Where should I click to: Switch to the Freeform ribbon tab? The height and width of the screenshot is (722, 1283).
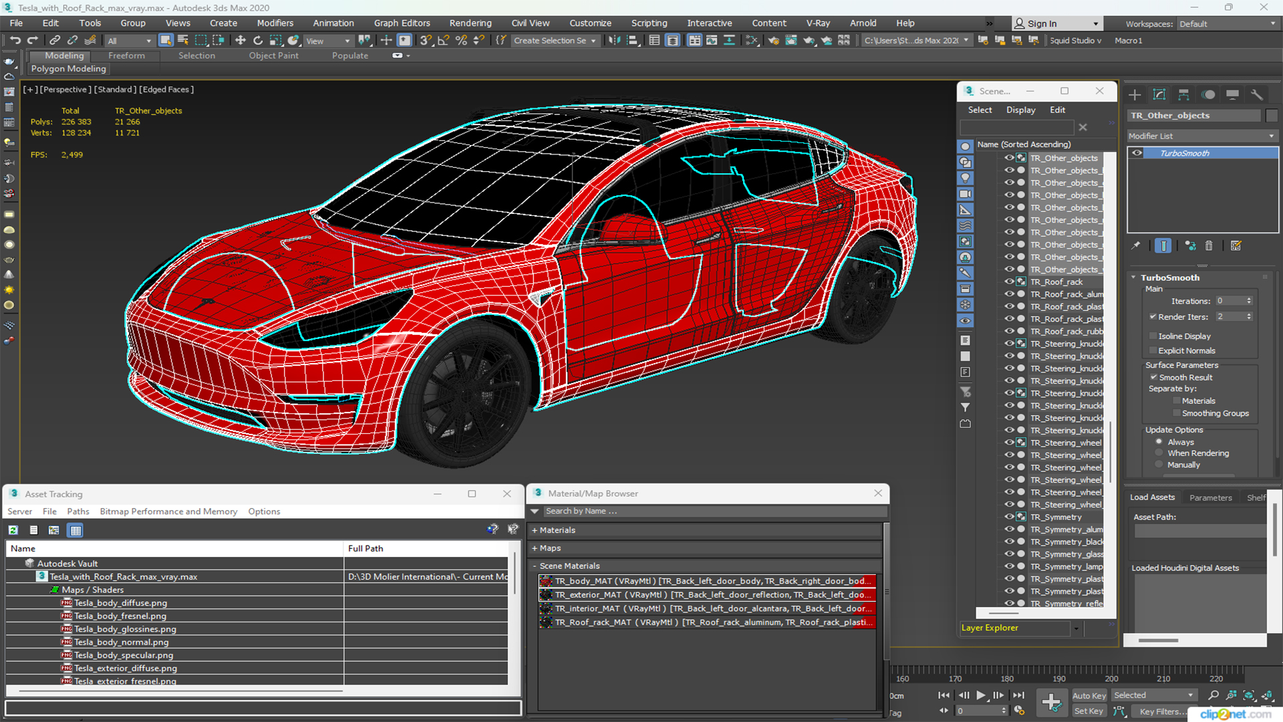point(126,55)
